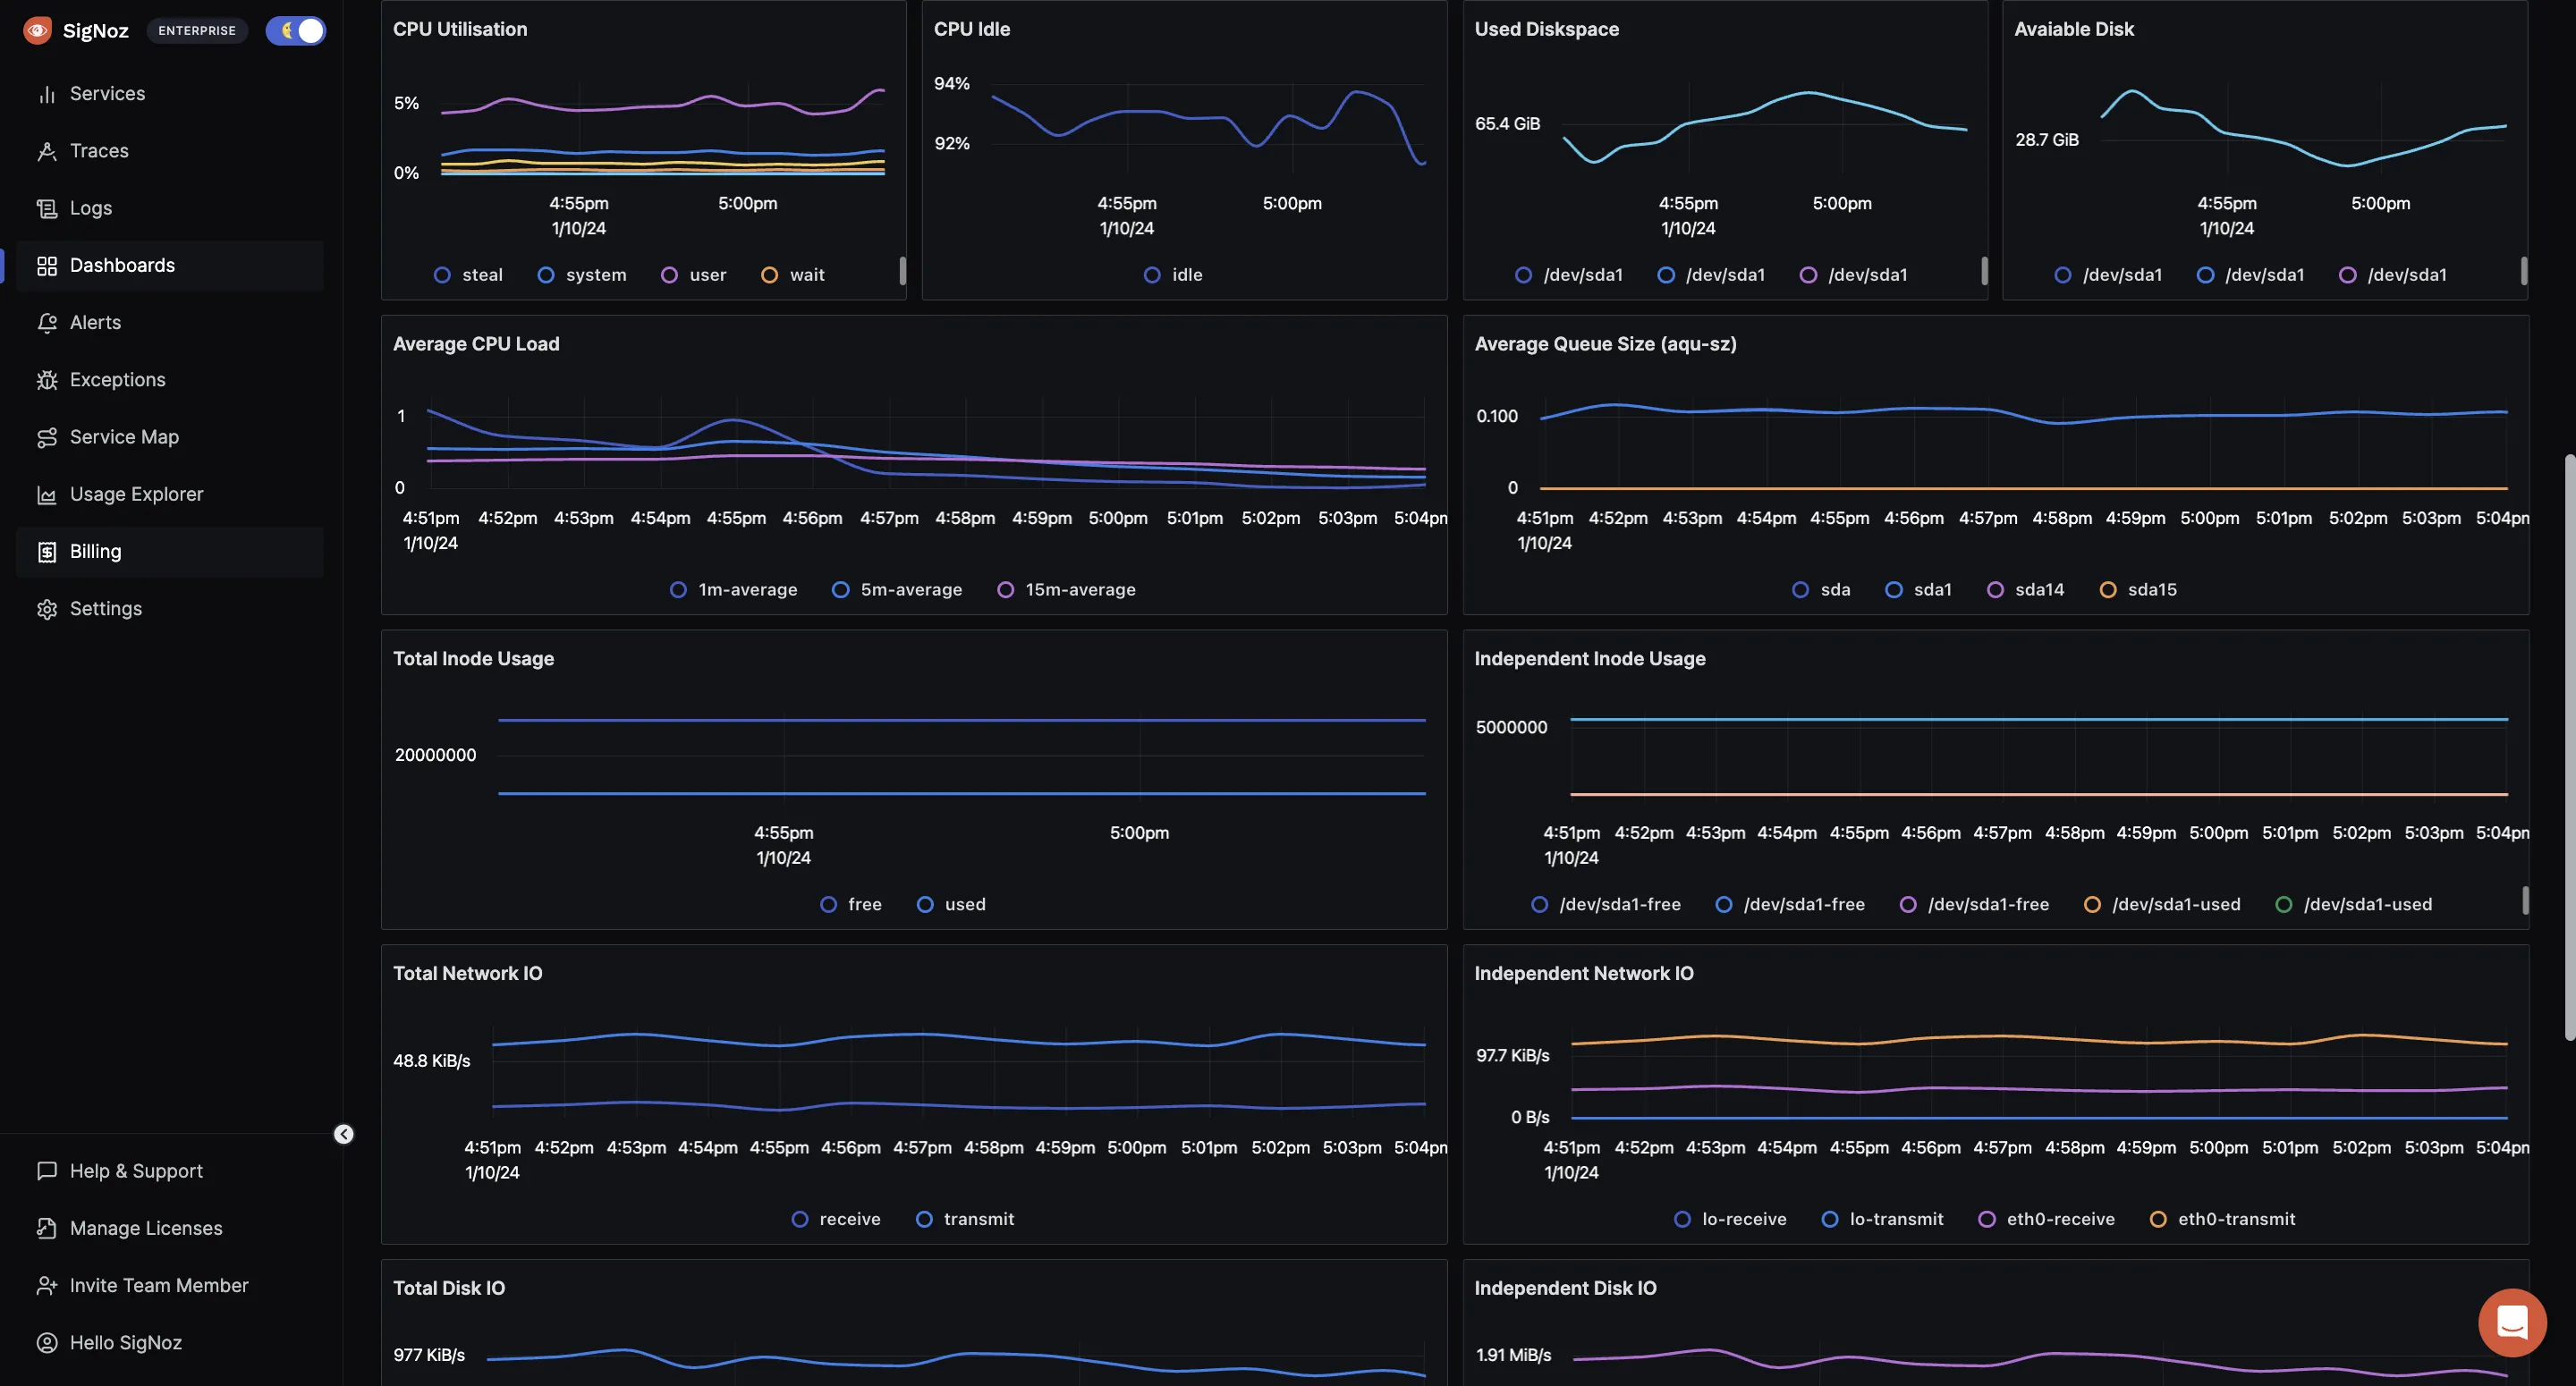Viewport: 2576px width, 1386px height.
Task: Open the Services bar-chart icon
Action: pyautogui.click(x=46, y=94)
